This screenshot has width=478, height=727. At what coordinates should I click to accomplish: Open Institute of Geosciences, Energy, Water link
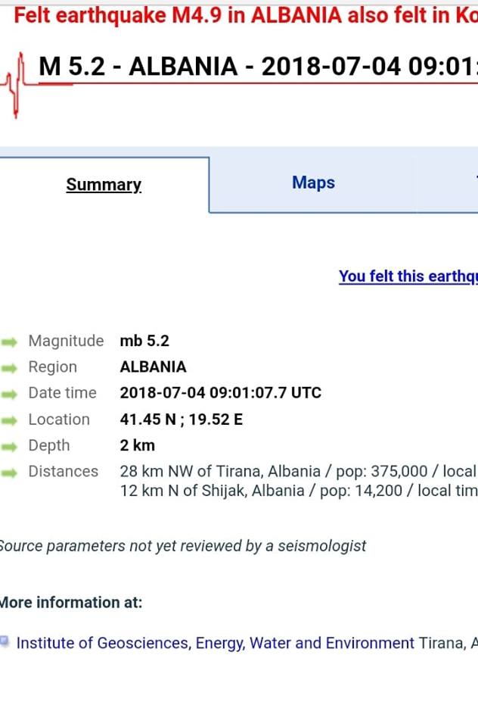216,644
